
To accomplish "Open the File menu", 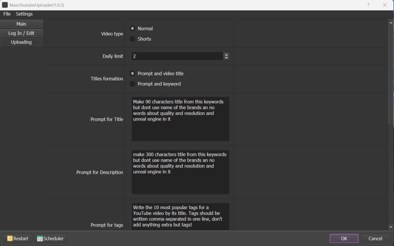I will [x=7, y=14].
